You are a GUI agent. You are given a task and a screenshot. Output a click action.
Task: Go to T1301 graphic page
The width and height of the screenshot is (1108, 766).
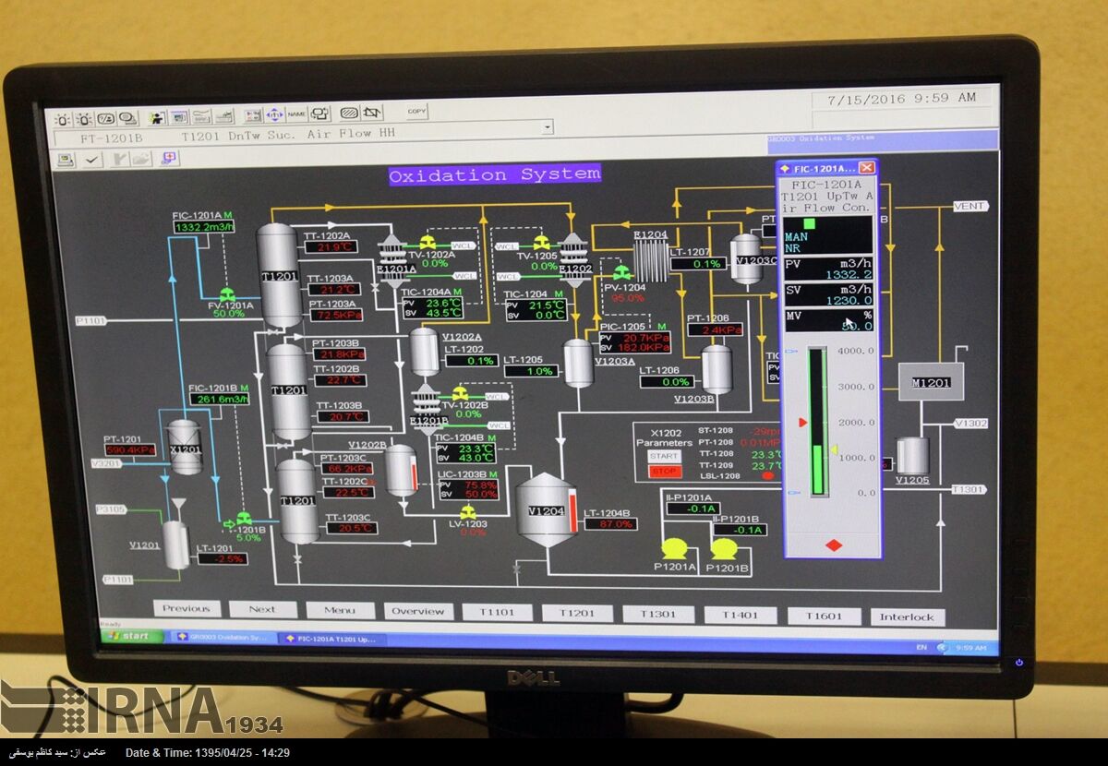658,615
